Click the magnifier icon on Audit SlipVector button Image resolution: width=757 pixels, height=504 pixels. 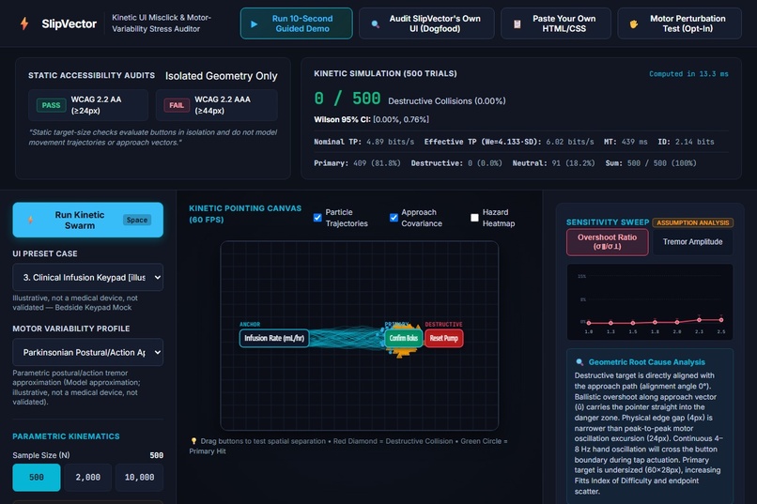[375, 23]
